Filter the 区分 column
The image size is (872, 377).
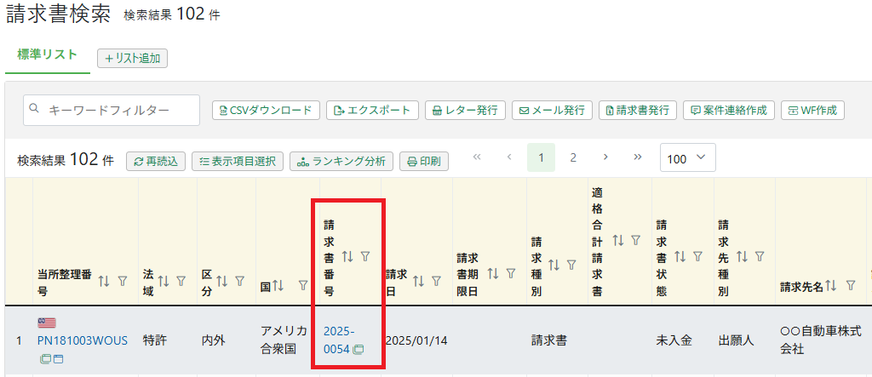pos(239,282)
